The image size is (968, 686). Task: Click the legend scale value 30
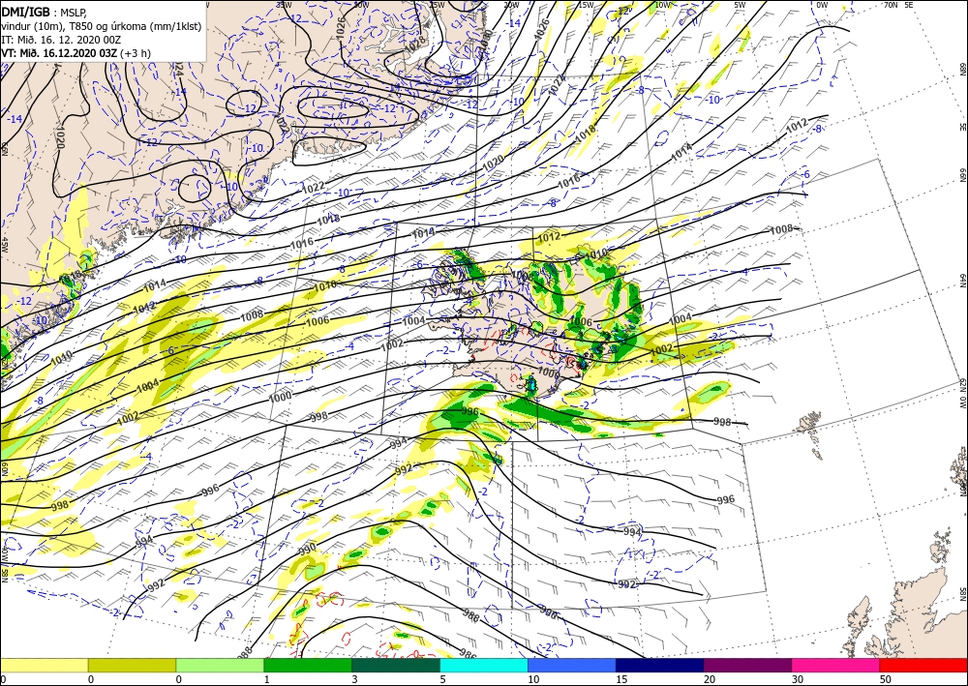[x=798, y=679]
